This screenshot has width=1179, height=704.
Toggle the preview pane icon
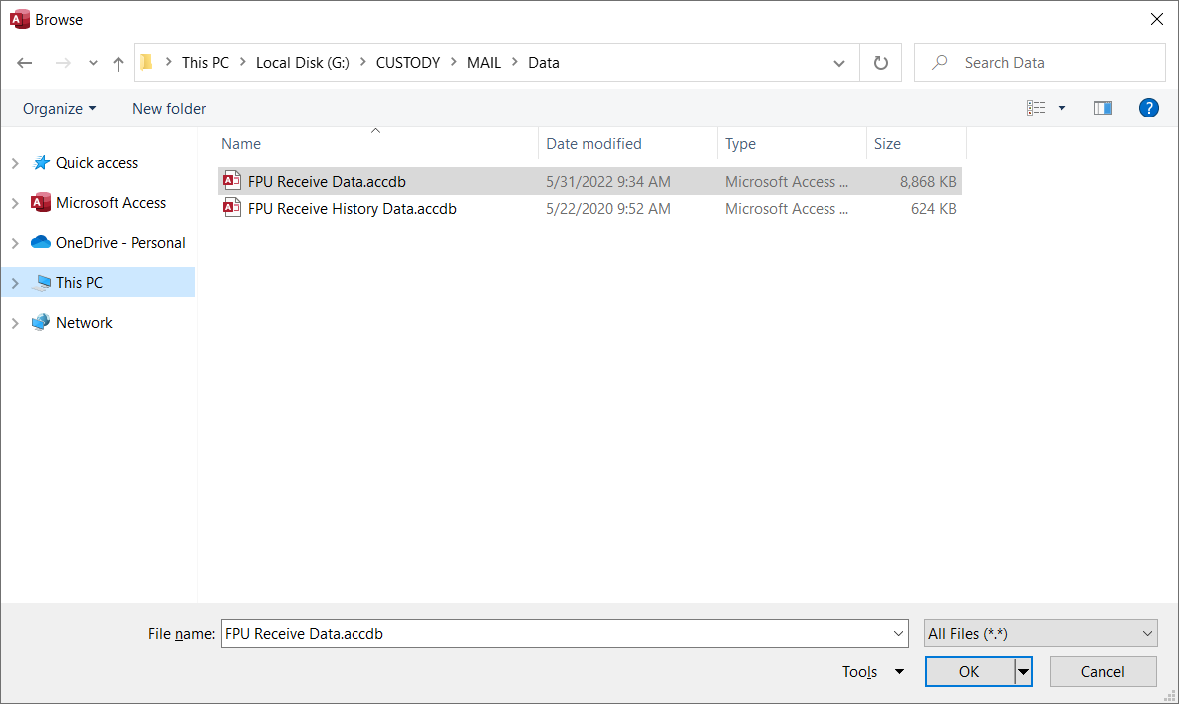(1102, 108)
